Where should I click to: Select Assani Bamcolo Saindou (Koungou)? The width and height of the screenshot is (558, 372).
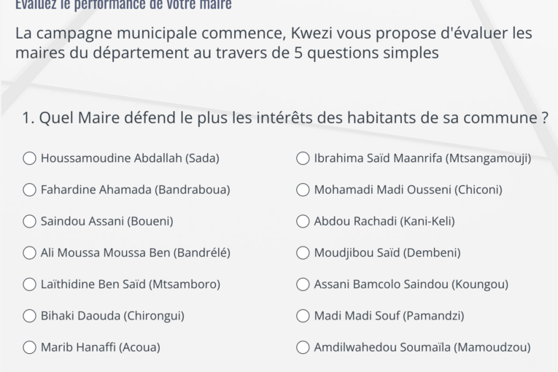[303, 284]
